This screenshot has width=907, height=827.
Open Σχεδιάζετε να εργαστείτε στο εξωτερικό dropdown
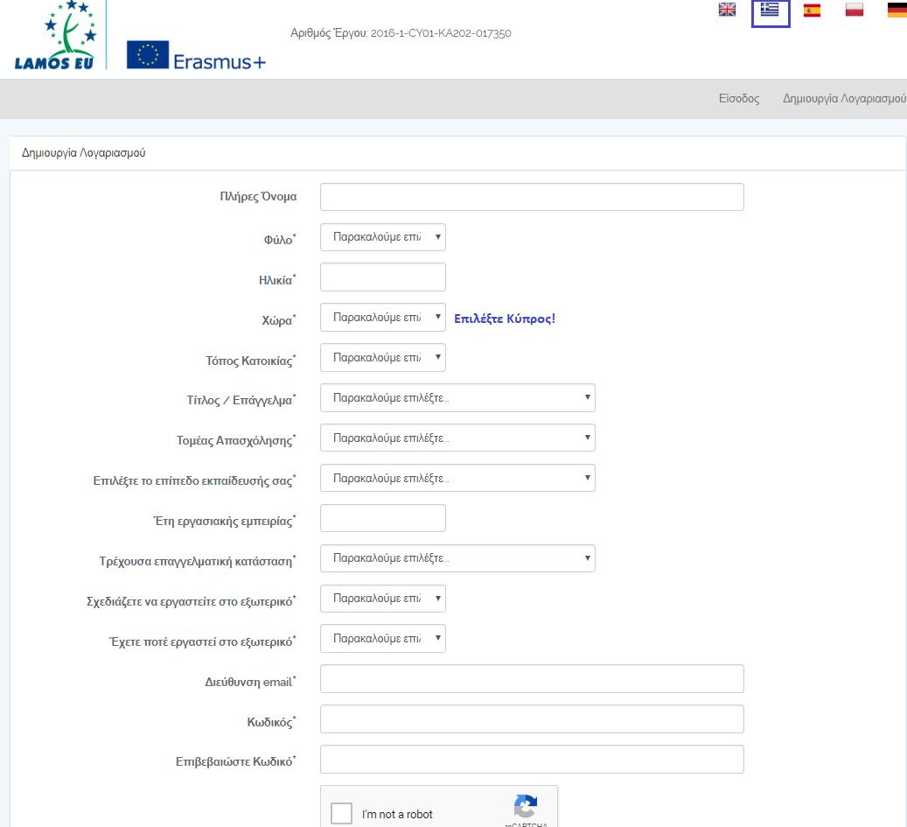(x=383, y=599)
